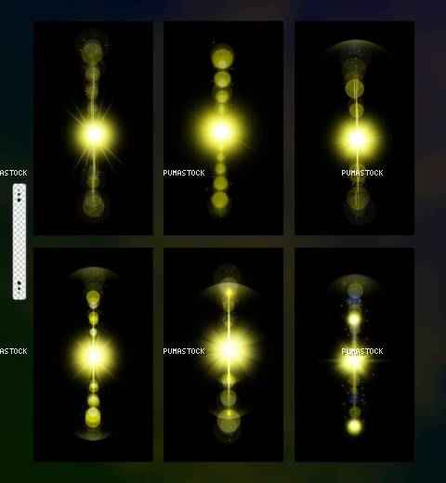Select the bottom-right flare with blue accents
Viewport: 446px width, 483px height.
tap(355, 355)
